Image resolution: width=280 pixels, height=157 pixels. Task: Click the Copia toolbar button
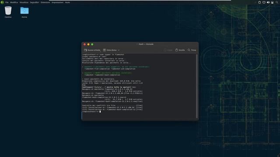coord(168,50)
